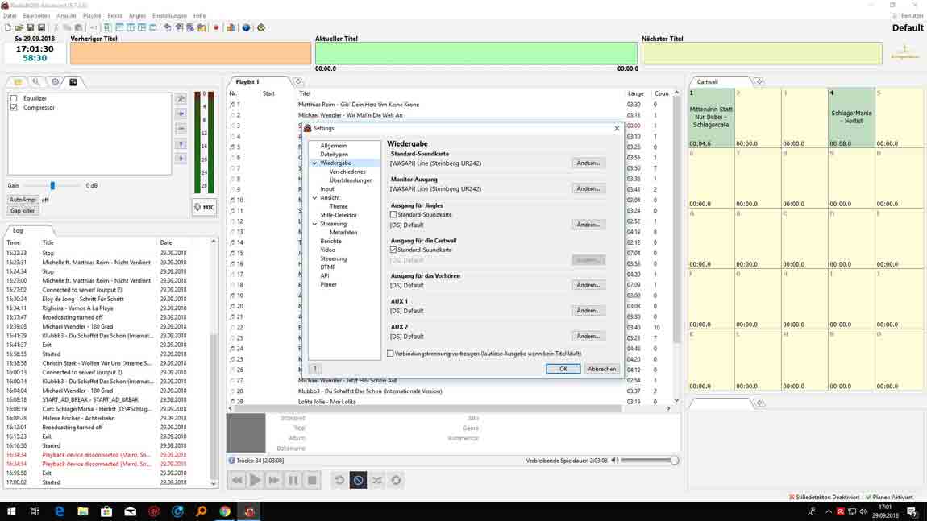This screenshot has height=521, width=927.
Task: Open the Playlist menu in menu bar
Action: click(x=92, y=15)
